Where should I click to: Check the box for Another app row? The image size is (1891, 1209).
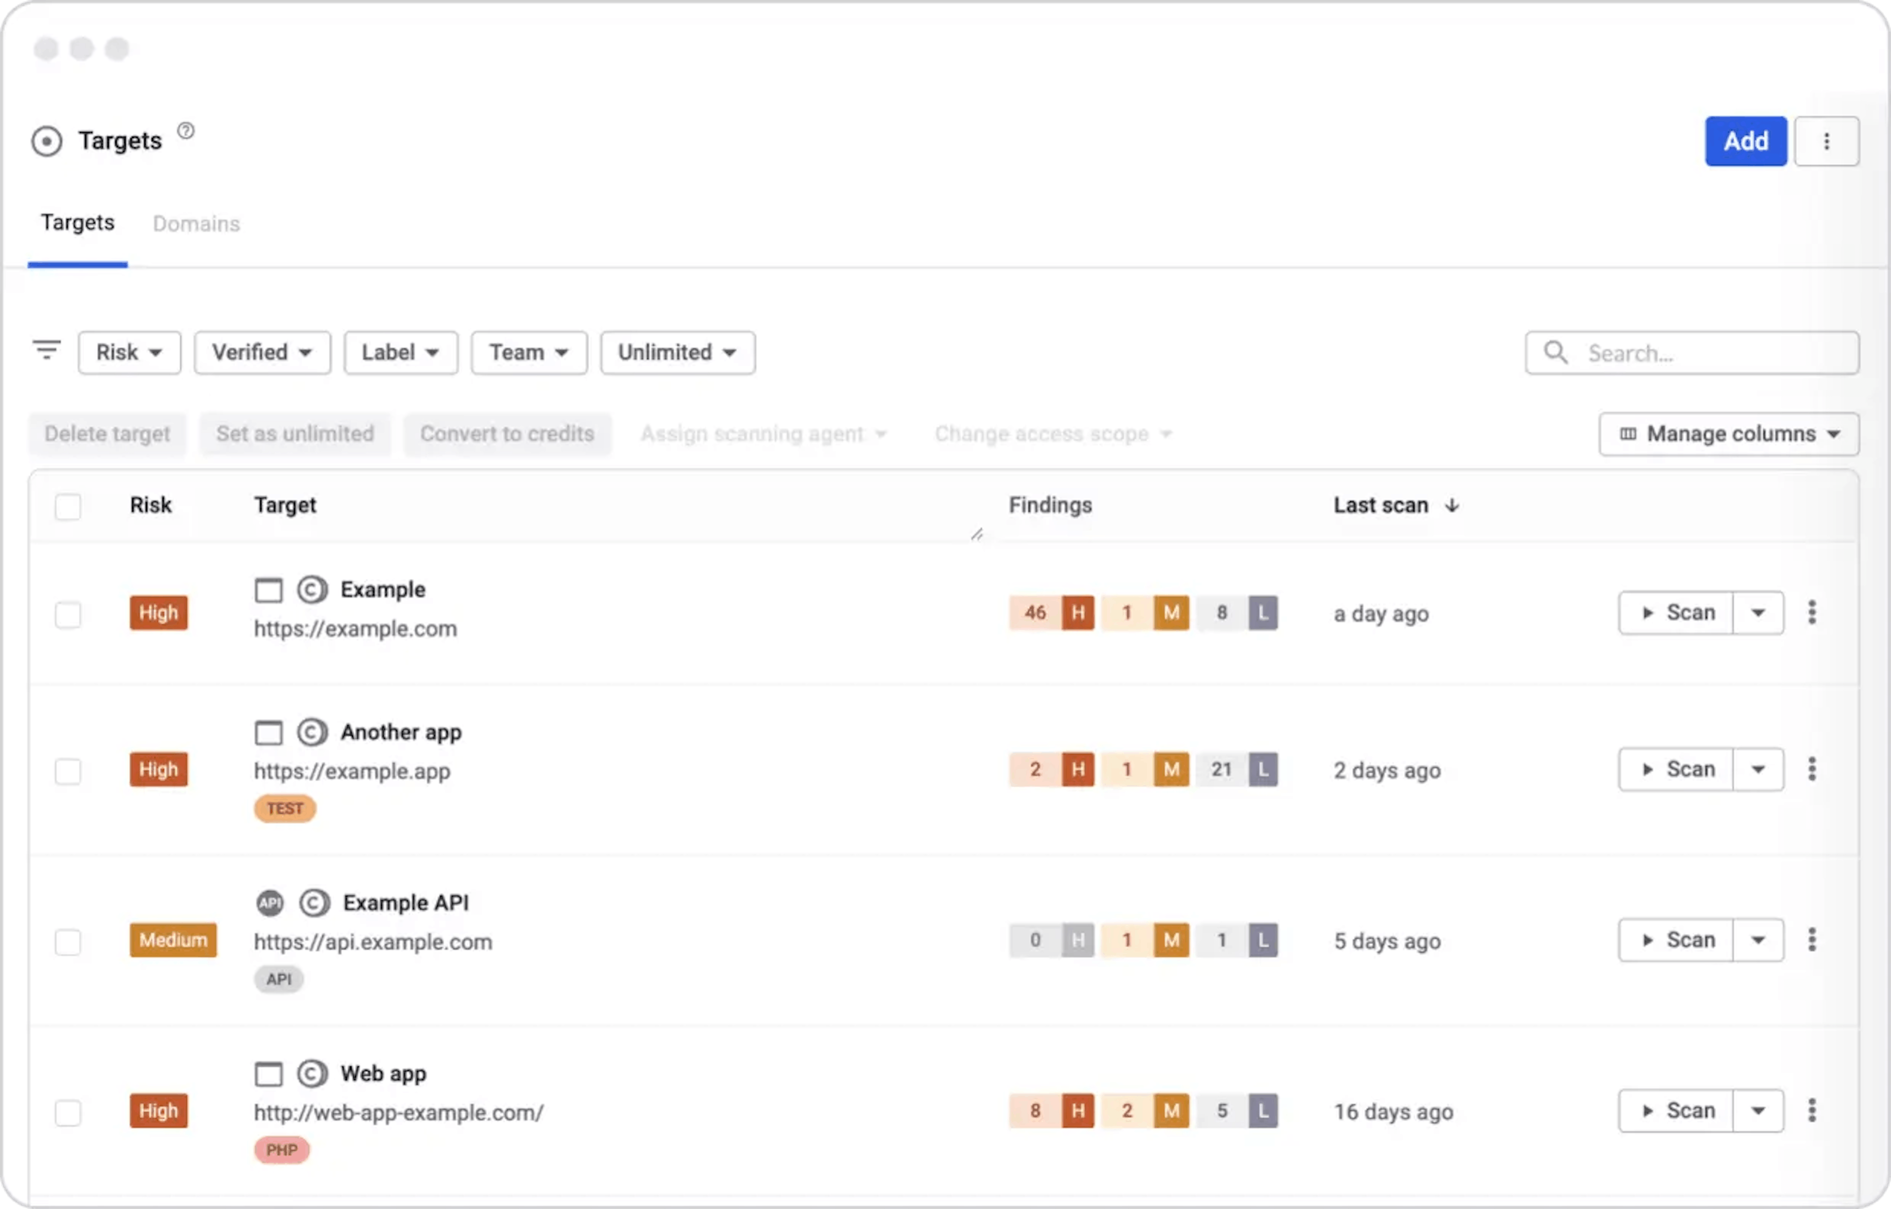click(x=68, y=771)
